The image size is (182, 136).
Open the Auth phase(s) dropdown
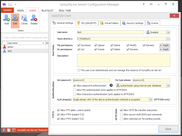[151, 100]
